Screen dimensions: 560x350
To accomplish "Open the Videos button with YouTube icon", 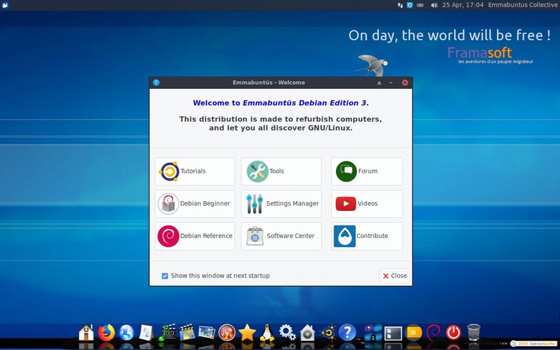I will 367,204.
